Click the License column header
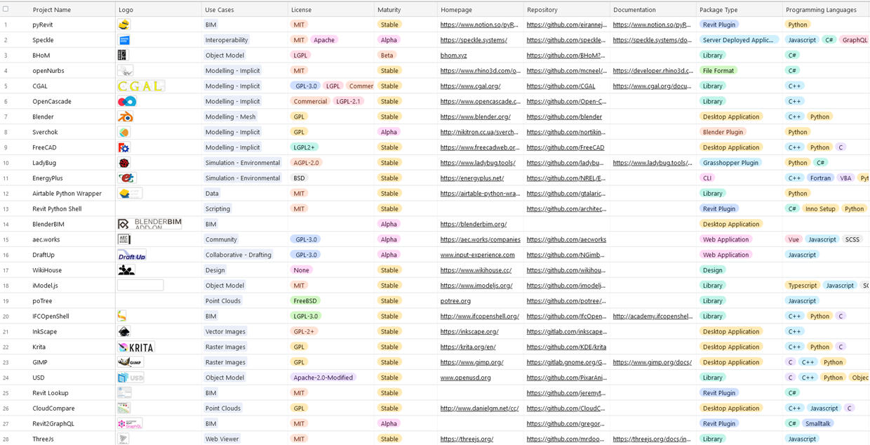The image size is (870, 445). coord(302,10)
